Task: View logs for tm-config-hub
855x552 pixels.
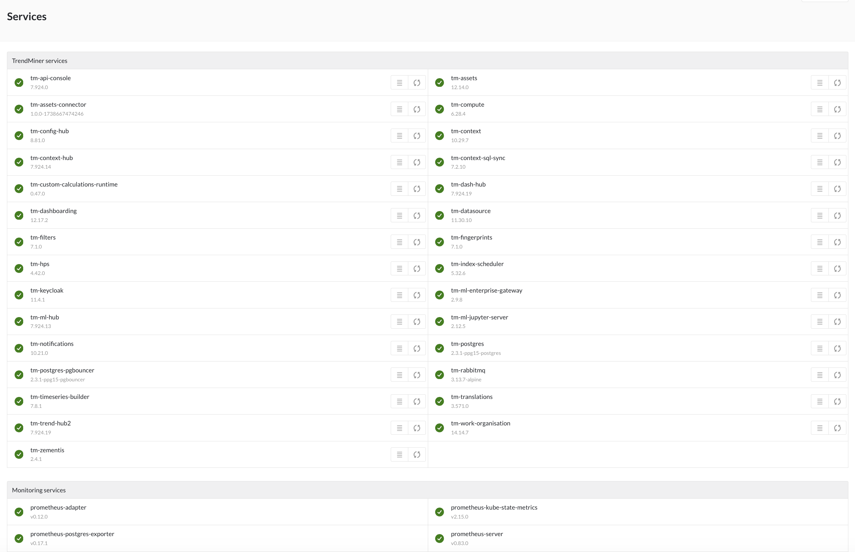Action: pyautogui.click(x=399, y=136)
